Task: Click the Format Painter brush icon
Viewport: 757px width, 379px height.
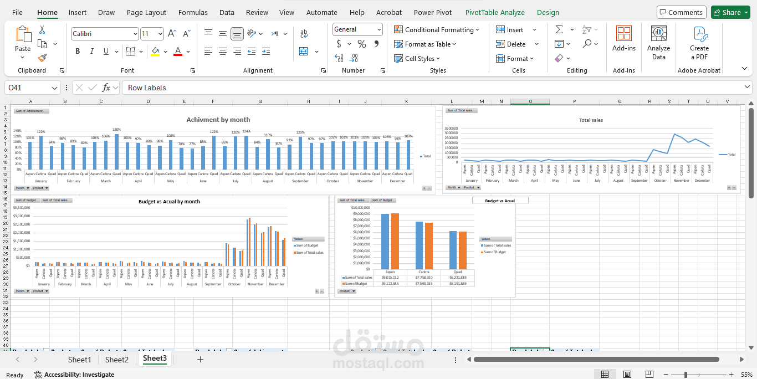Action: [42, 58]
